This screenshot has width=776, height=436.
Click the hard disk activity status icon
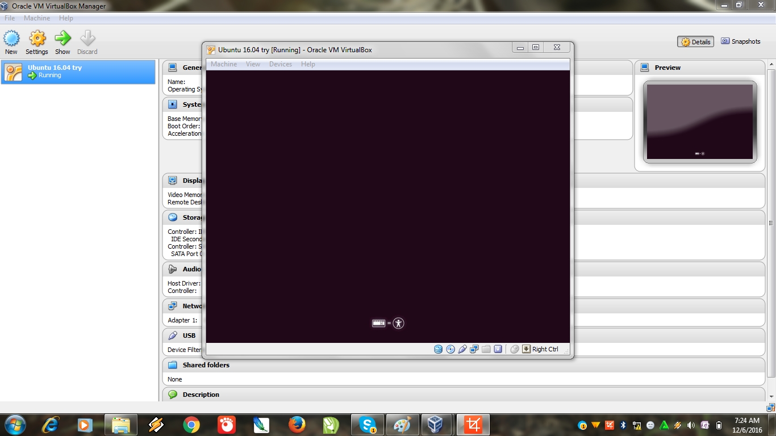coord(438,349)
